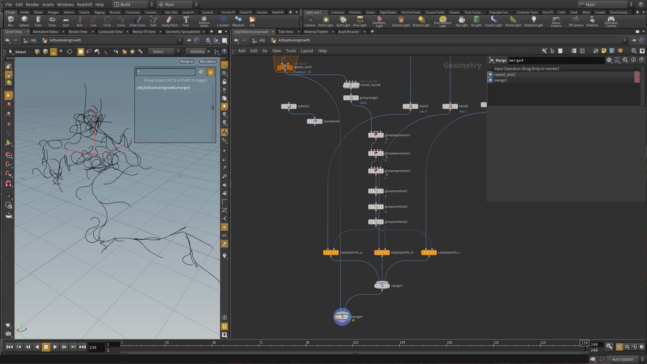Open the No cam camera dropdown
This screenshot has width=647, height=364.
click(x=208, y=61)
